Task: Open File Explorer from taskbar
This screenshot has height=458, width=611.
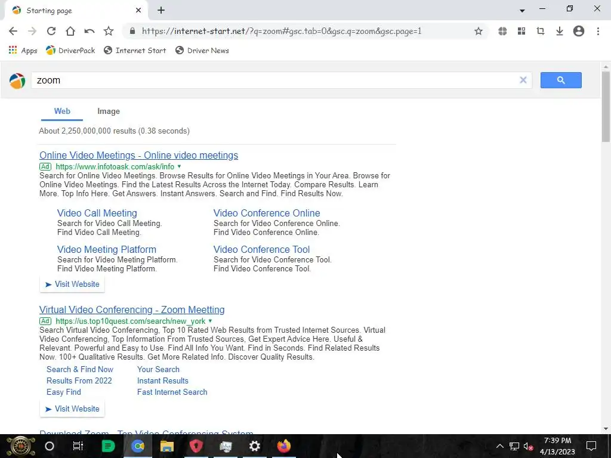Action: pos(167,446)
